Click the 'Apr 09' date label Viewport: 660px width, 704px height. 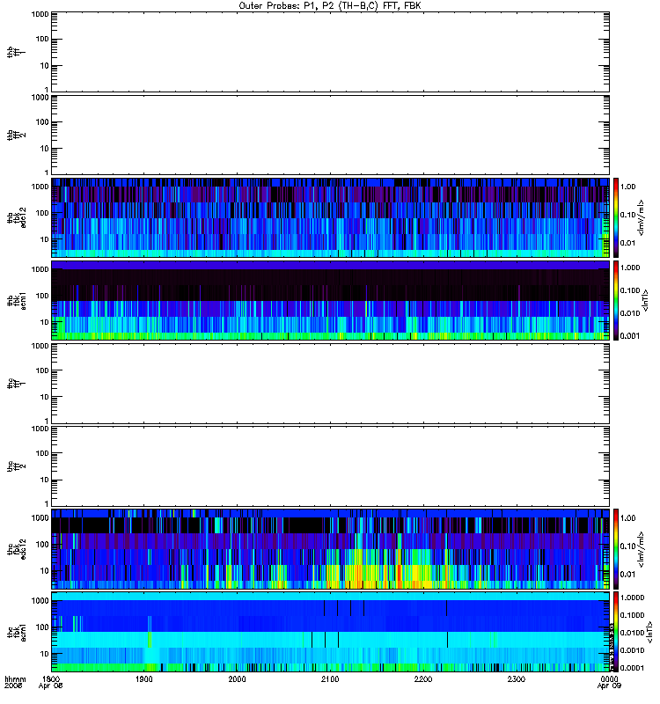click(x=609, y=686)
